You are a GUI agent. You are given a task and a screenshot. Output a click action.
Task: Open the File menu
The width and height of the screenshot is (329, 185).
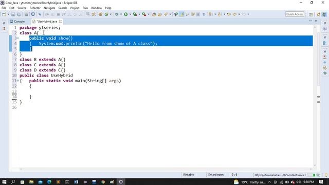[4, 8]
